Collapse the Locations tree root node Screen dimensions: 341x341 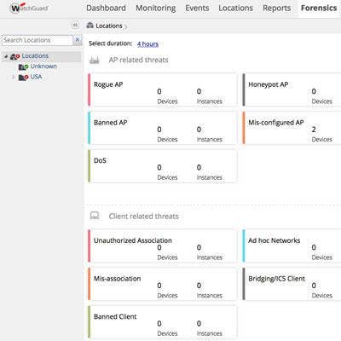6,56
